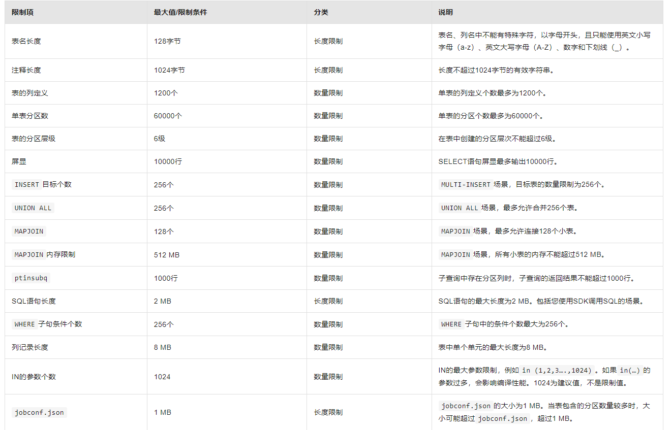672x430 pixels.
Task: Click the 1200个 value
Action: click(x=166, y=93)
